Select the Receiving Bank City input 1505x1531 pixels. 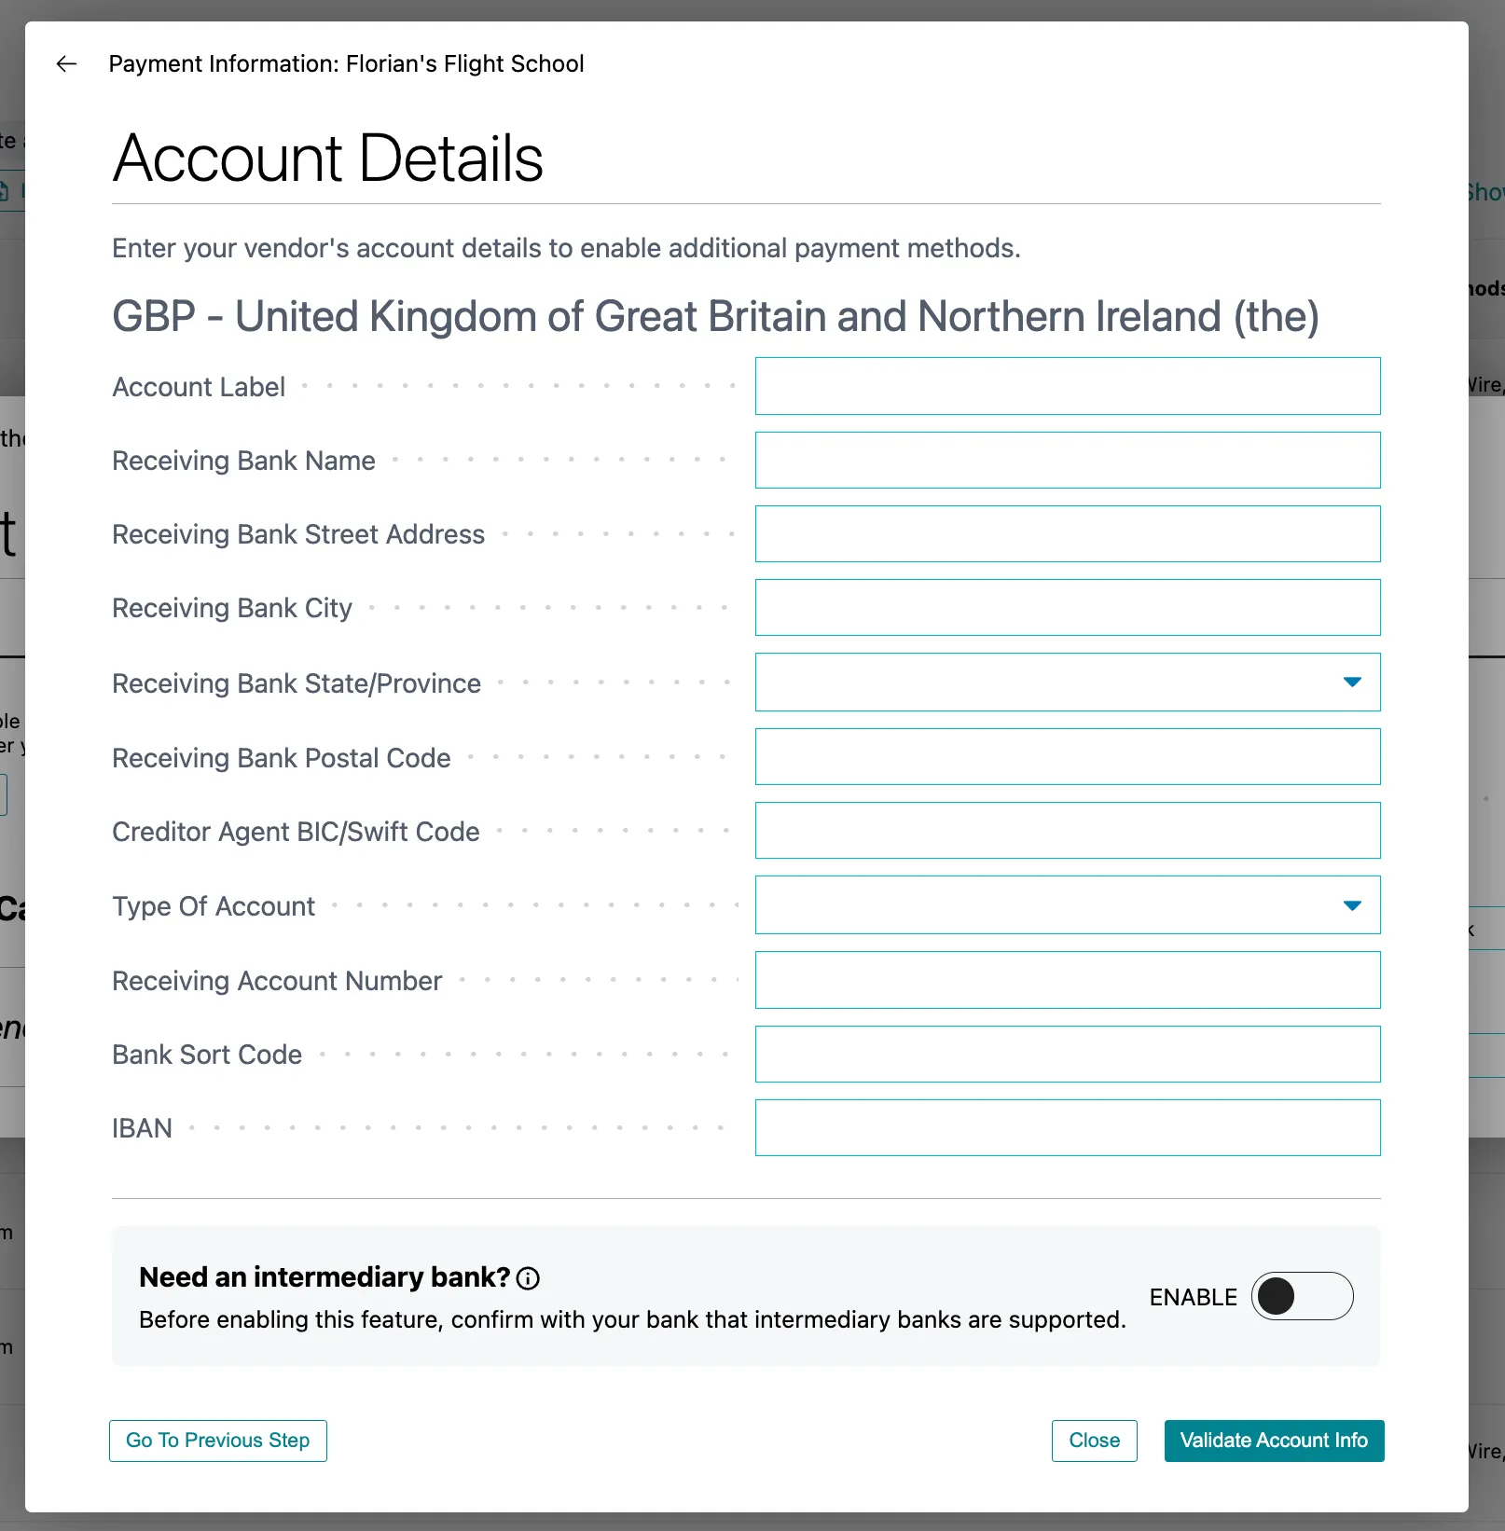1068,608
